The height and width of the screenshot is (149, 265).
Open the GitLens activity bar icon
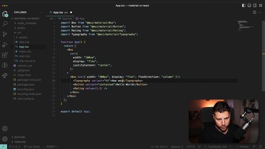click(5, 65)
